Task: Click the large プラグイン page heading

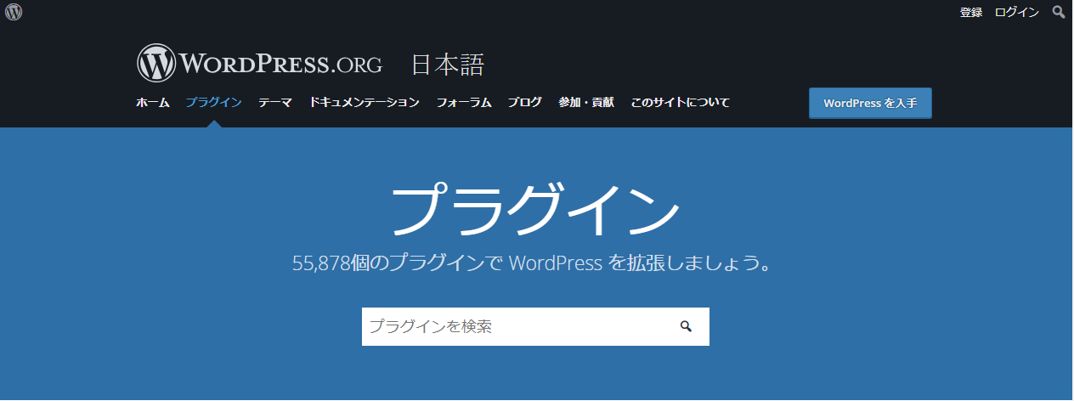Action: click(535, 210)
